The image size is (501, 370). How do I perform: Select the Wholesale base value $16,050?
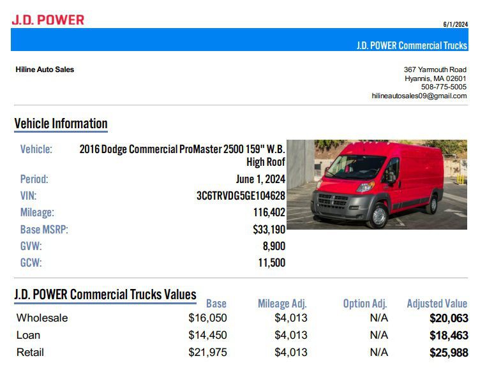(x=207, y=318)
